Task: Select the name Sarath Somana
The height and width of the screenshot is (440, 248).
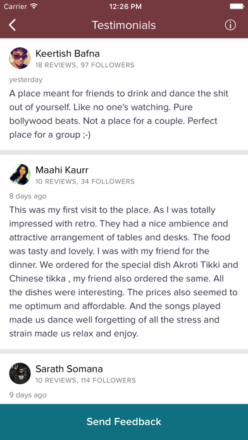Action: click(69, 369)
